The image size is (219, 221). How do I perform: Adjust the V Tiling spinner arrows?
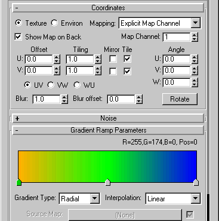click(x=98, y=70)
